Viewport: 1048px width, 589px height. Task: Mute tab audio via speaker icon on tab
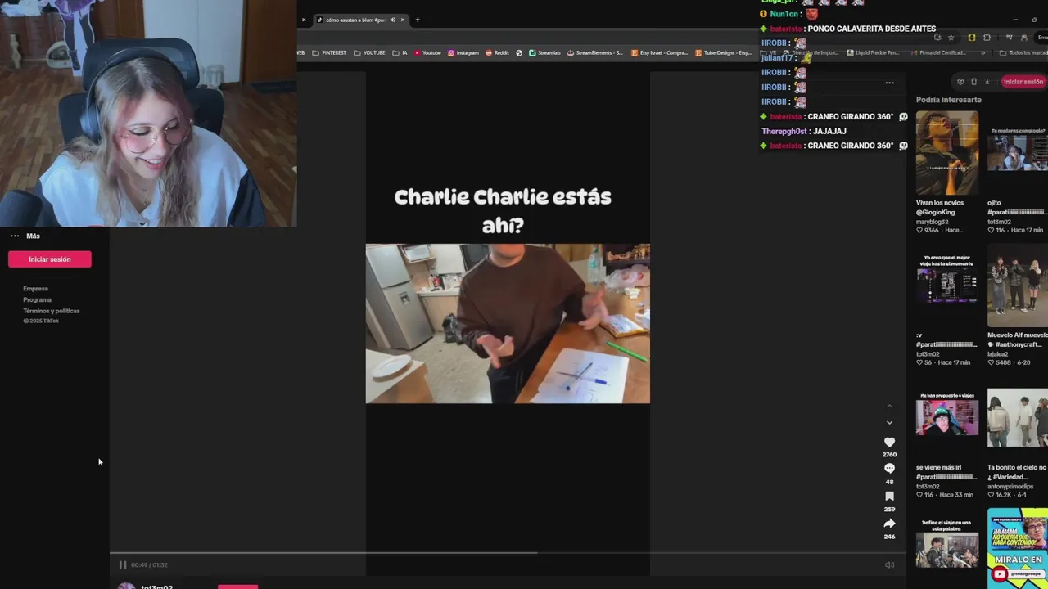pyautogui.click(x=393, y=20)
